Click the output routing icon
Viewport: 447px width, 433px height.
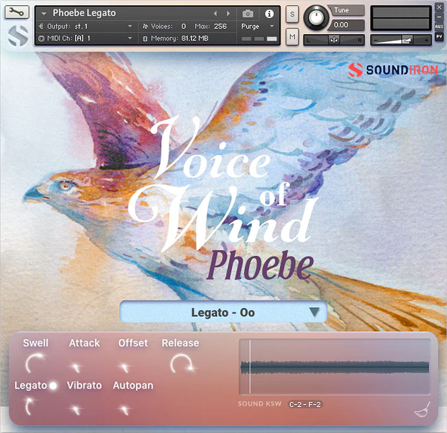[41, 26]
